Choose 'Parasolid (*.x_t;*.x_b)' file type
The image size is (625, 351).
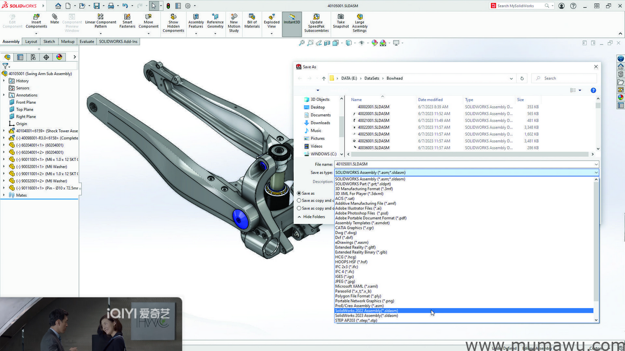point(464,291)
